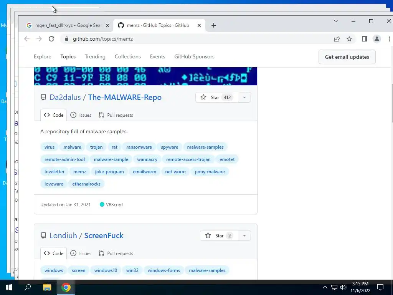Open malware-samples tag in The-MALWARE-Repo card
393x295 pixels.
(205, 147)
